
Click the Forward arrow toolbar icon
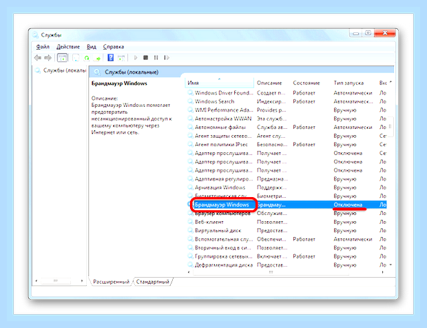[48, 58]
